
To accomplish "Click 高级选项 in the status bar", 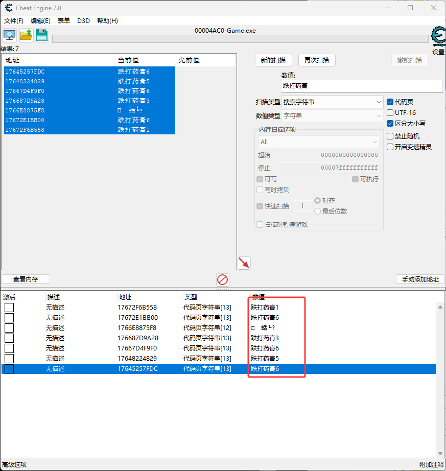I will click(x=14, y=465).
